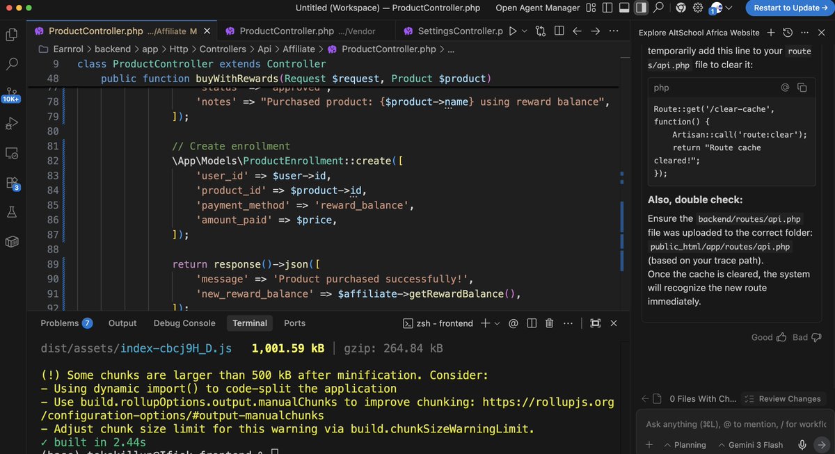This screenshot has height=454, width=835.
Task: Kill terminal with trash icon
Action: (549, 323)
